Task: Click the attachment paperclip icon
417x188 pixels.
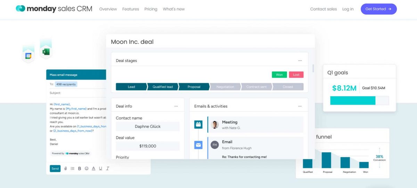Action: 66,169
